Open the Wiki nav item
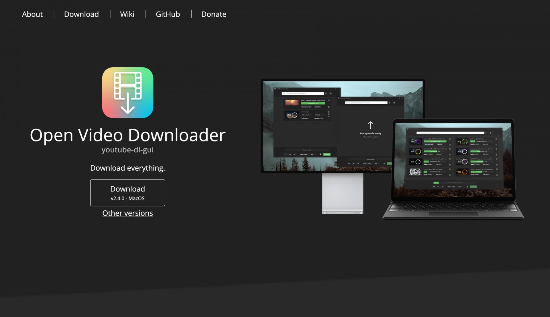The height and width of the screenshot is (317, 550). point(127,14)
